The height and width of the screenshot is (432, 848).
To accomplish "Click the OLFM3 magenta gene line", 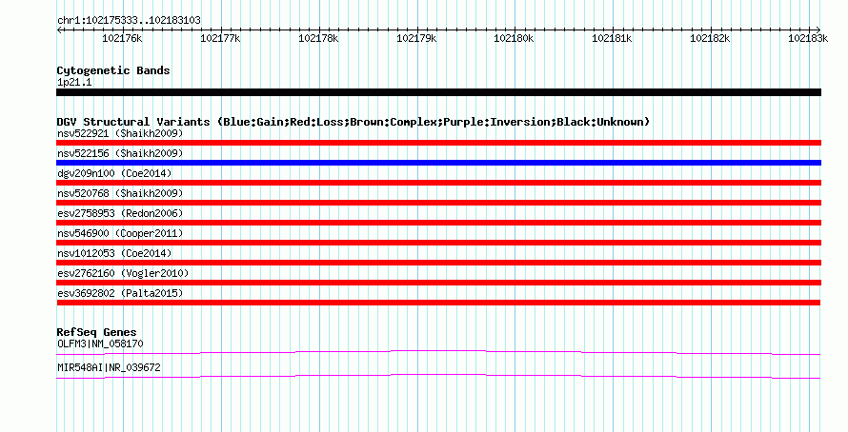I will pyautogui.click(x=438, y=353).
